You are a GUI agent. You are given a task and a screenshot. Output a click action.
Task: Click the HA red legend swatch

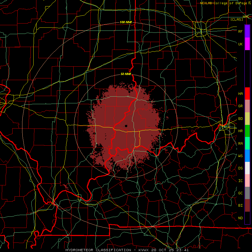click(247, 94)
